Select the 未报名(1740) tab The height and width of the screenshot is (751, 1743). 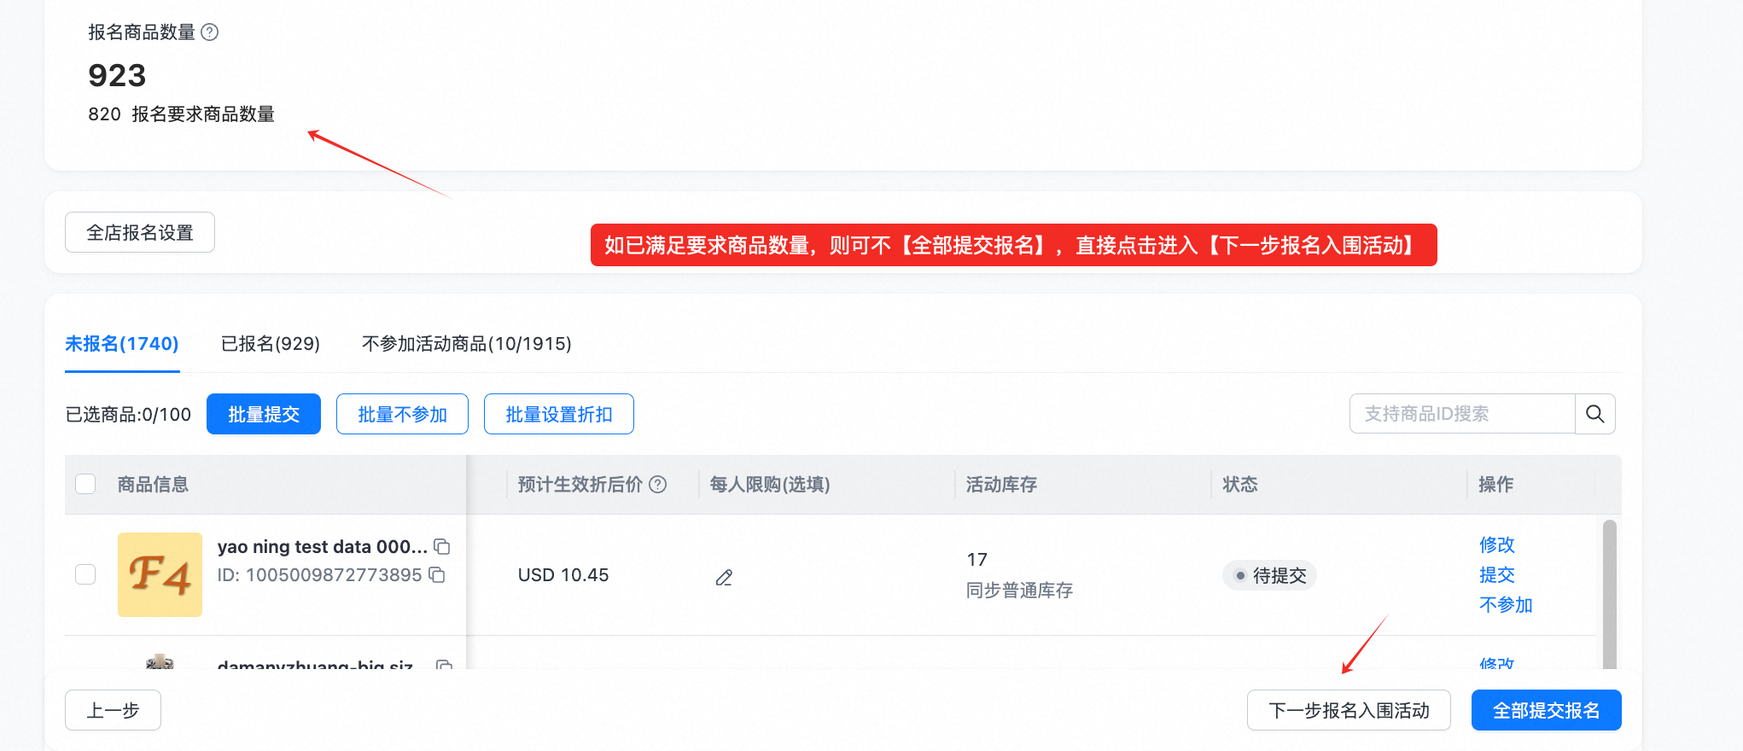coord(122,344)
